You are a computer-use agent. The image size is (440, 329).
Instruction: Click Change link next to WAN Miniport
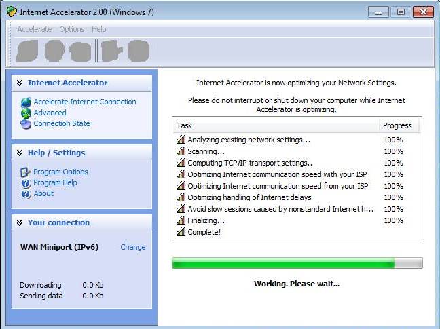[133, 247]
